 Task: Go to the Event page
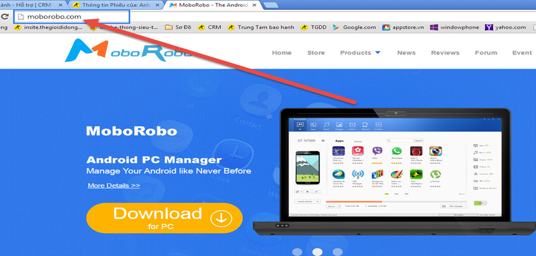tap(522, 53)
